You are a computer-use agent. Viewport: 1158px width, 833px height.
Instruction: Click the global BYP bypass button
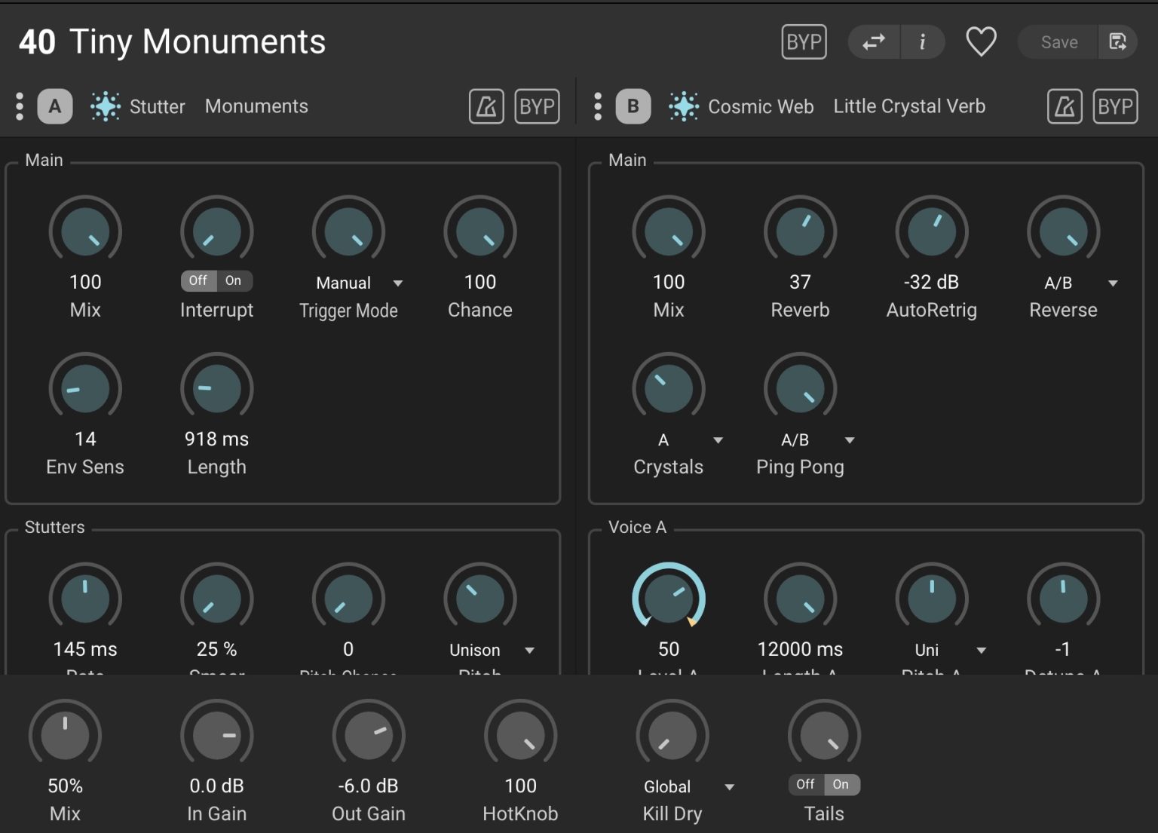click(804, 42)
